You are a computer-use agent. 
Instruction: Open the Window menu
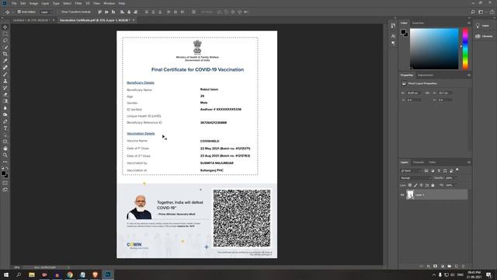pyautogui.click(x=109, y=3)
